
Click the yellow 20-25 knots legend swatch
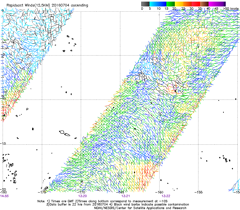(179, 4)
